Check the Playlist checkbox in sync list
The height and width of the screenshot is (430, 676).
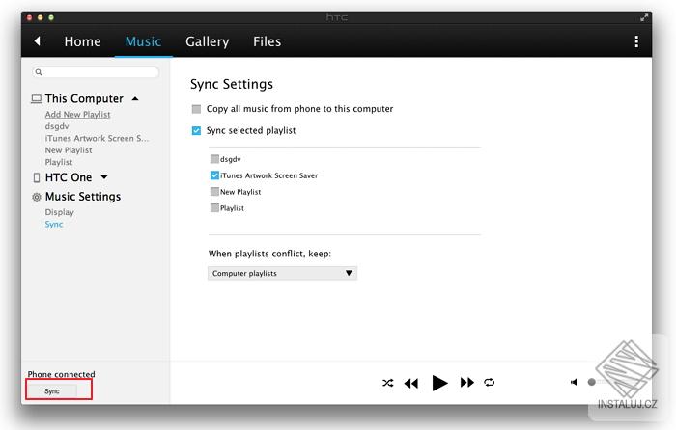click(x=214, y=208)
